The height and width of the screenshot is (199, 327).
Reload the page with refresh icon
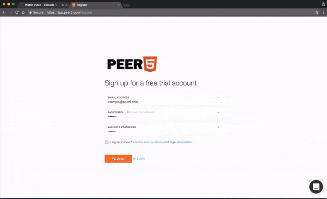point(17,12)
